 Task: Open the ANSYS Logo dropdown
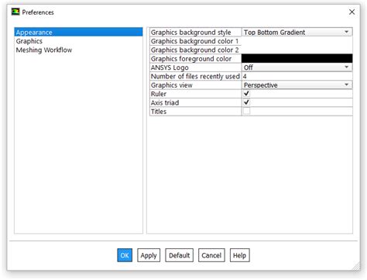(297, 67)
